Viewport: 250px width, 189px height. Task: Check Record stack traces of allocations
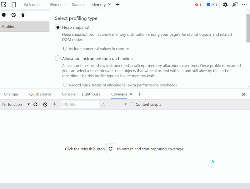pyautogui.click(x=65, y=85)
